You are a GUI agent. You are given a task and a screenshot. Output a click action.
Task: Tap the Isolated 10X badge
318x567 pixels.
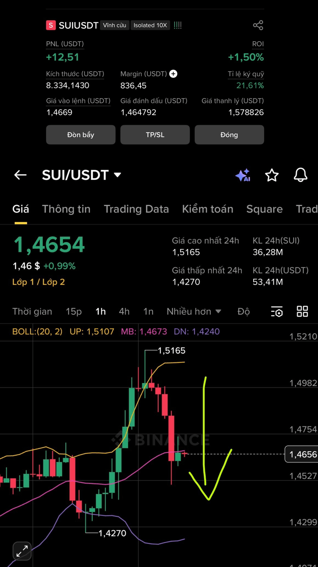tap(150, 25)
